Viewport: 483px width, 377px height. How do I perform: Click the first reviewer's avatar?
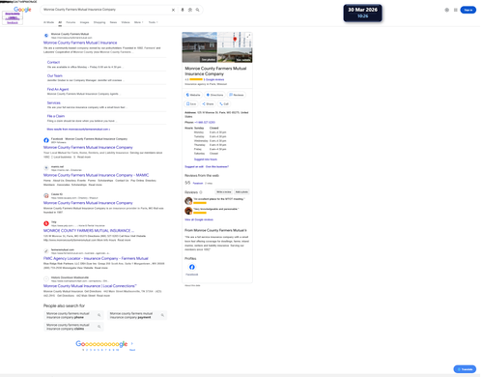click(188, 201)
